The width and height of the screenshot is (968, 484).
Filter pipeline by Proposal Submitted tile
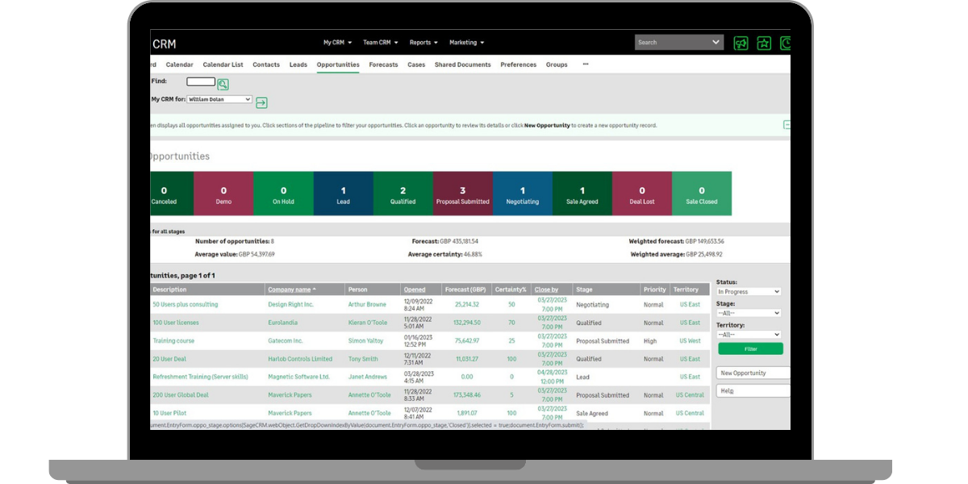tap(462, 194)
